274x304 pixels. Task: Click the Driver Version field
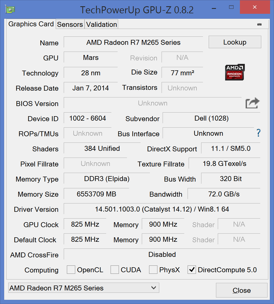point(162,209)
